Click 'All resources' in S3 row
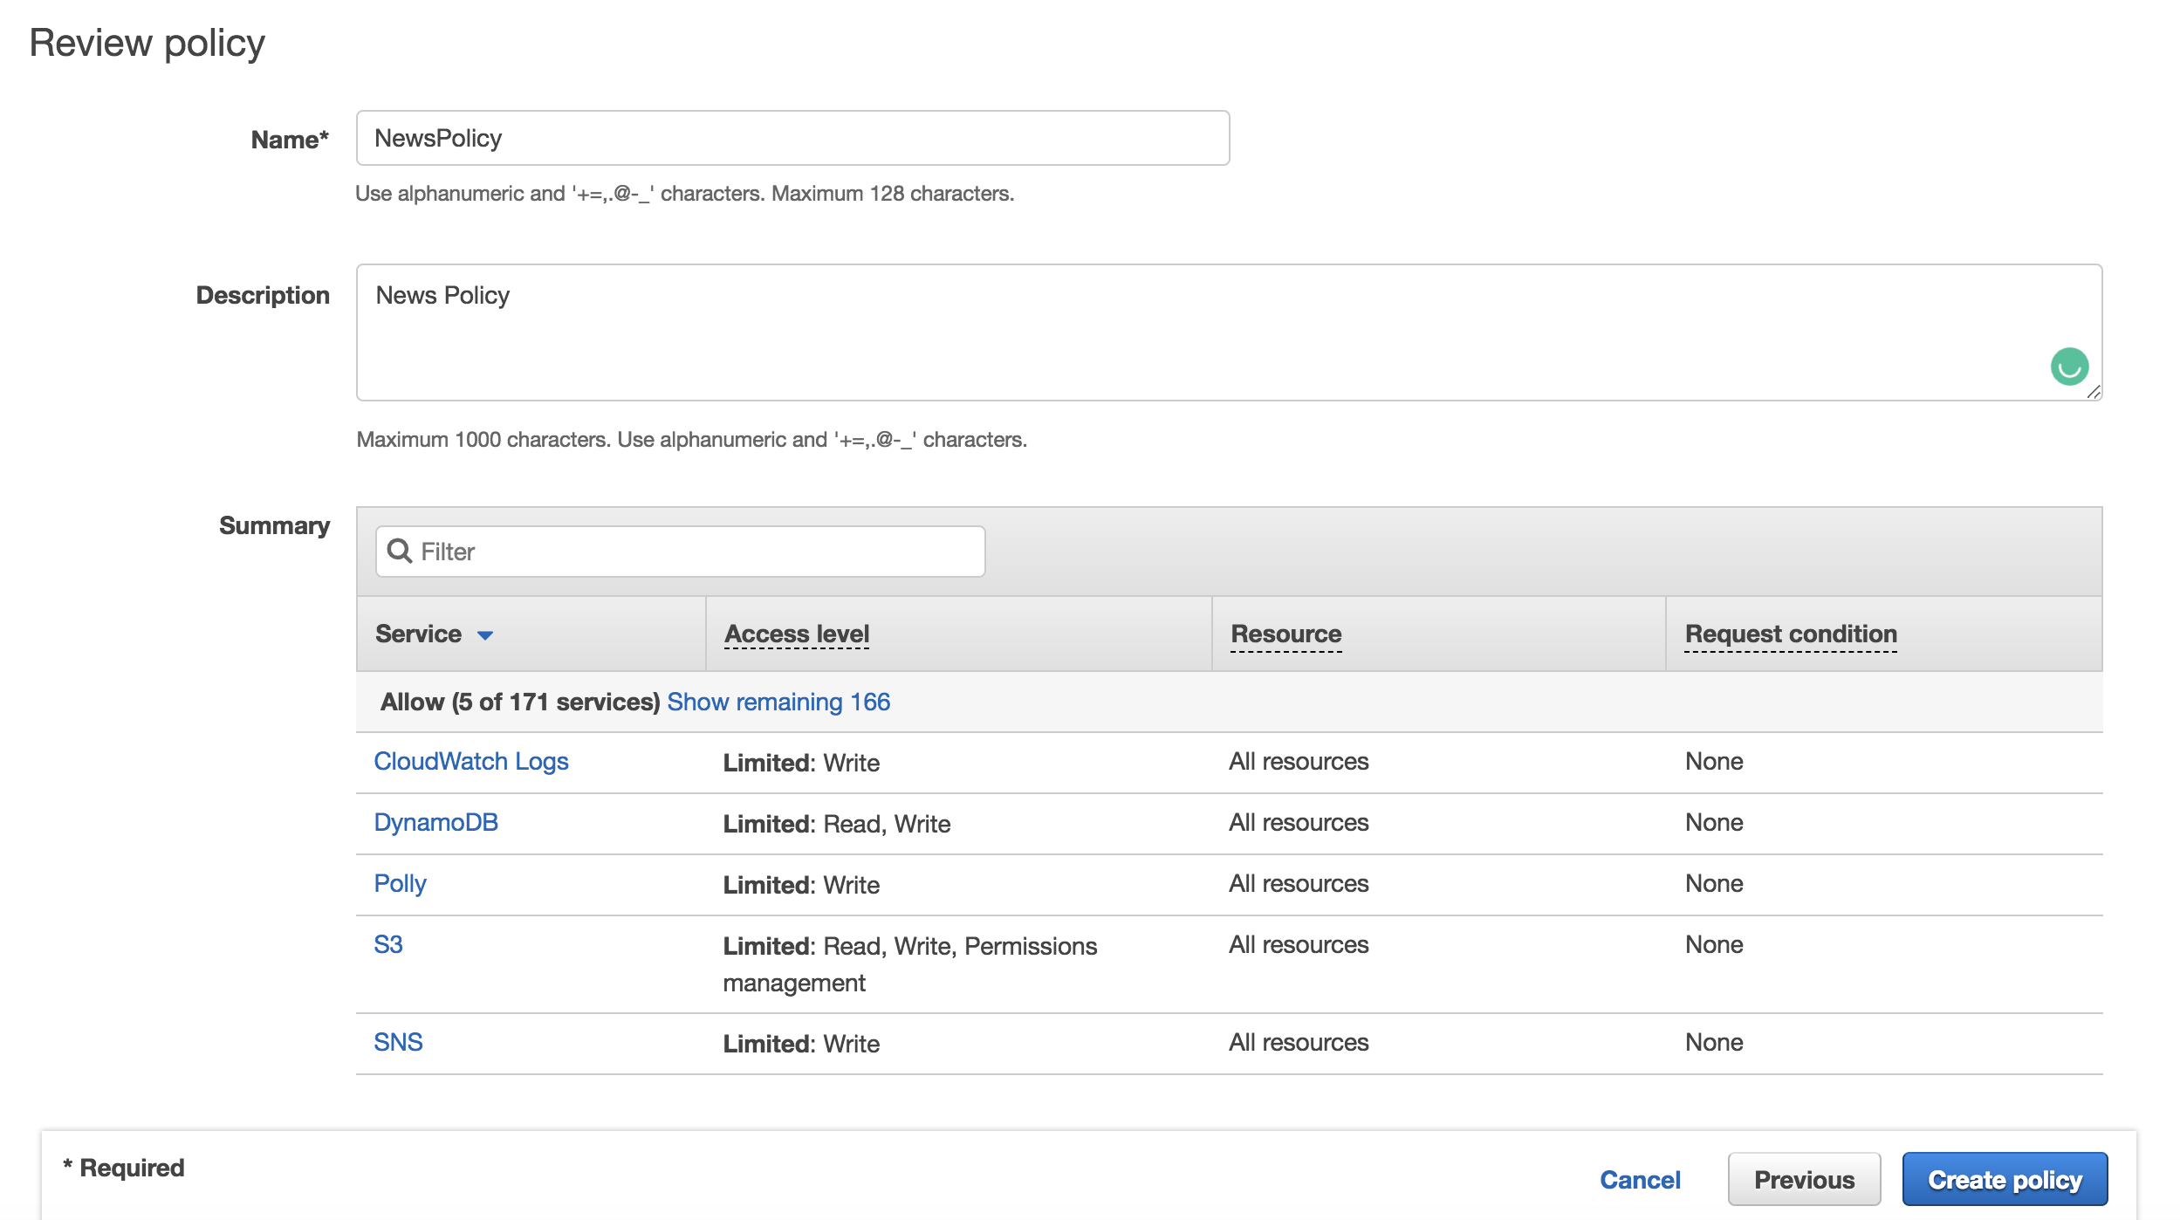The image size is (2180, 1220). pos(1299,944)
